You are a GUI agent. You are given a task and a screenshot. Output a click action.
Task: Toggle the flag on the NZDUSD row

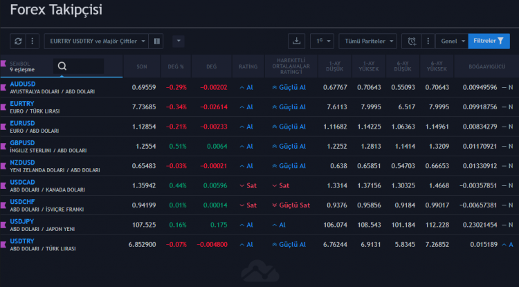[x=3, y=166]
